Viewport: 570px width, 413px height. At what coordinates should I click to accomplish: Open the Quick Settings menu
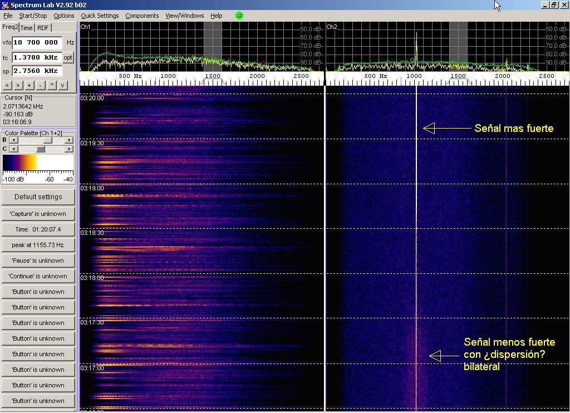tap(100, 16)
